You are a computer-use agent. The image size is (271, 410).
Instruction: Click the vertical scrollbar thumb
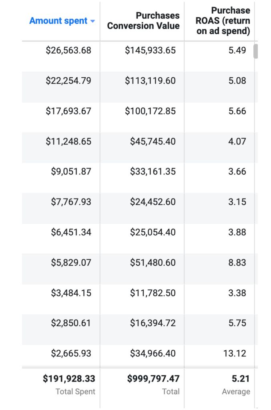pos(255,51)
